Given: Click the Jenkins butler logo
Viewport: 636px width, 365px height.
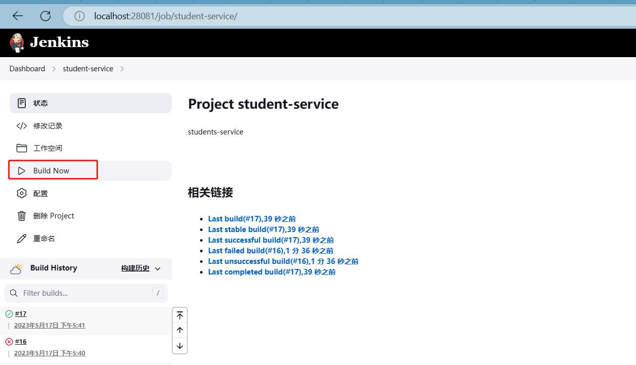Looking at the screenshot, I should pyautogui.click(x=16, y=42).
